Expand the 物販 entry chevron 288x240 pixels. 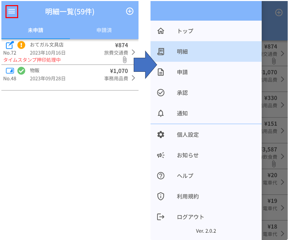click(x=133, y=78)
